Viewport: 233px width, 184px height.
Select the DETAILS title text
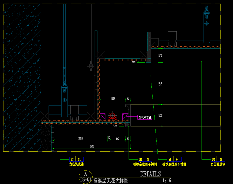151,174
